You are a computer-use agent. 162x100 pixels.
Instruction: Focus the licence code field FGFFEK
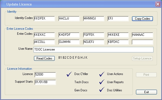(x=93, y=35)
